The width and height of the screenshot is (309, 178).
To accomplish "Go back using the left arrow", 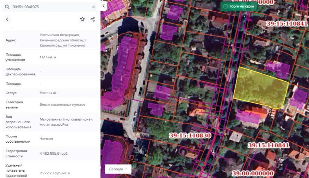I will click(x=7, y=19).
